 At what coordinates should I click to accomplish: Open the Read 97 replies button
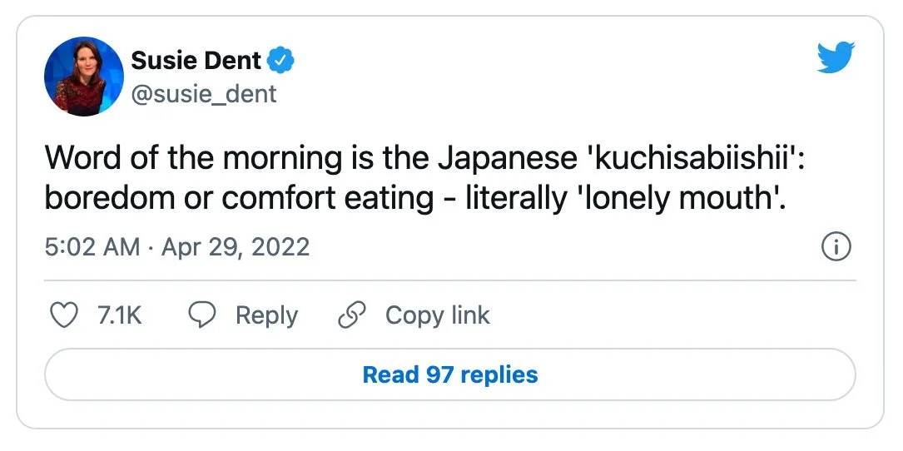[x=450, y=374]
